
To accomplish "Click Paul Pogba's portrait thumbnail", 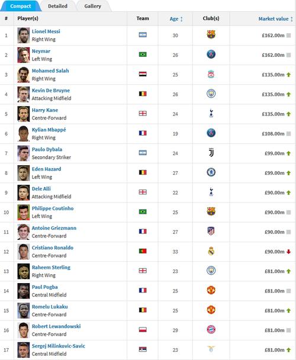I will pyautogui.click(x=24, y=291).
